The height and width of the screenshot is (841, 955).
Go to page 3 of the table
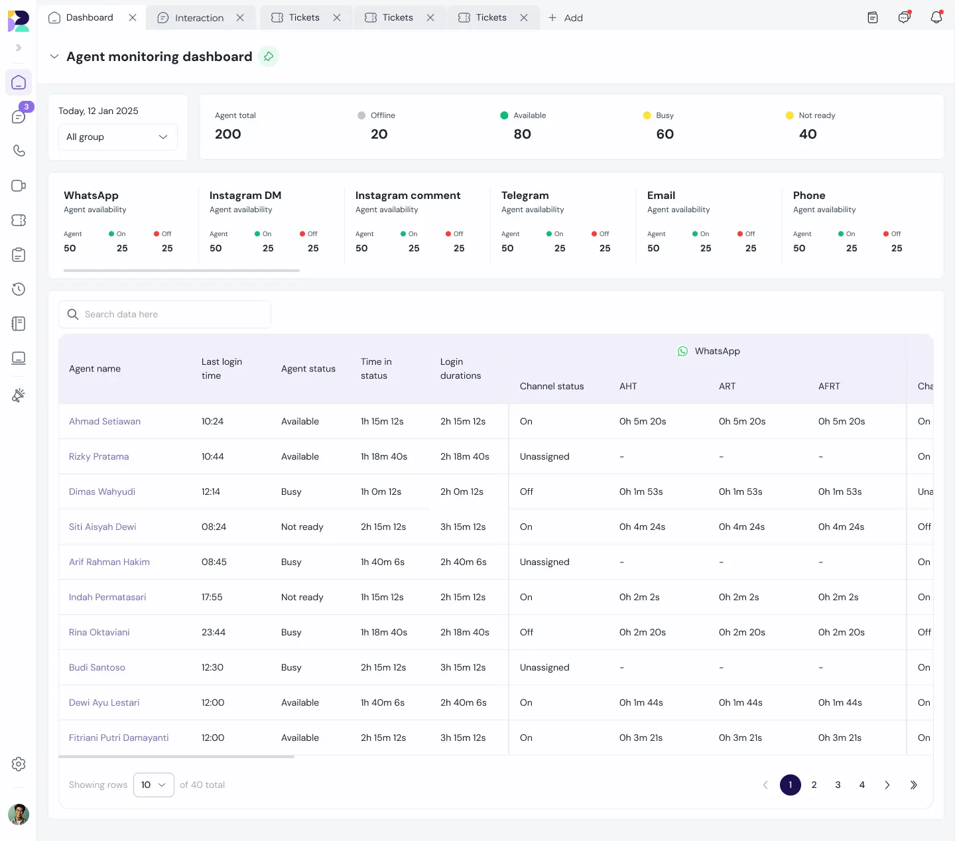pyautogui.click(x=838, y=785)
